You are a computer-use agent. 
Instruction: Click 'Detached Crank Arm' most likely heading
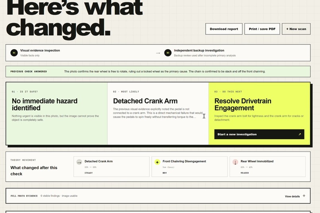145,101
